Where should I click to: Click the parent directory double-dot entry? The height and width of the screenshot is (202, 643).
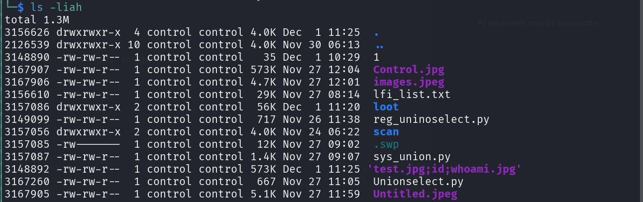pyautogui.click(x=379, y=45)
